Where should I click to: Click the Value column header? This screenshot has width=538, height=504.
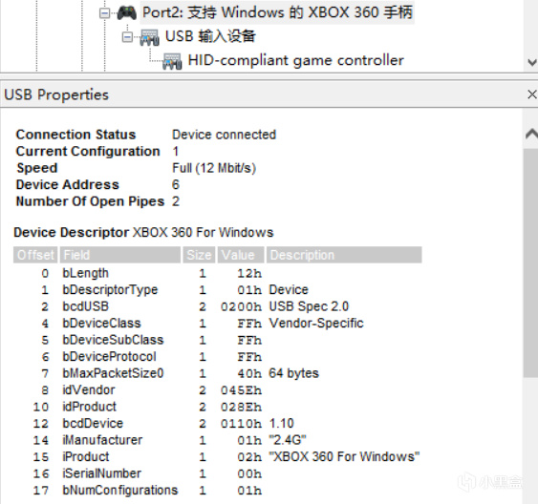[241, 255]
